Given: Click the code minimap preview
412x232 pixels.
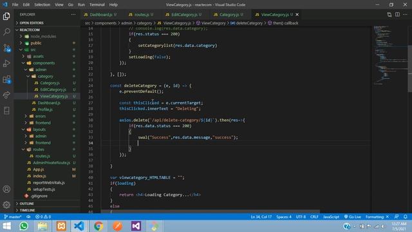Looking at the screenshot, I should pos(390,55).
